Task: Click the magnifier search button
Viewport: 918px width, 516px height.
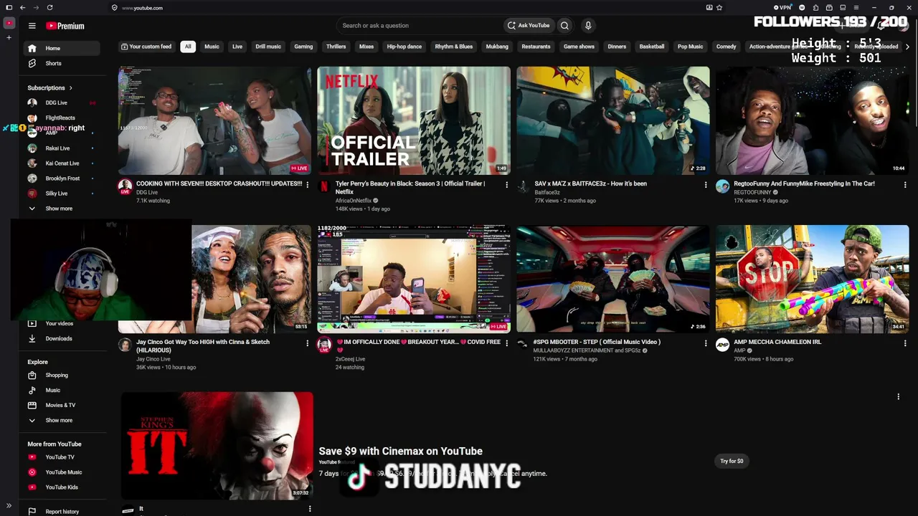Action: (564, 26)
